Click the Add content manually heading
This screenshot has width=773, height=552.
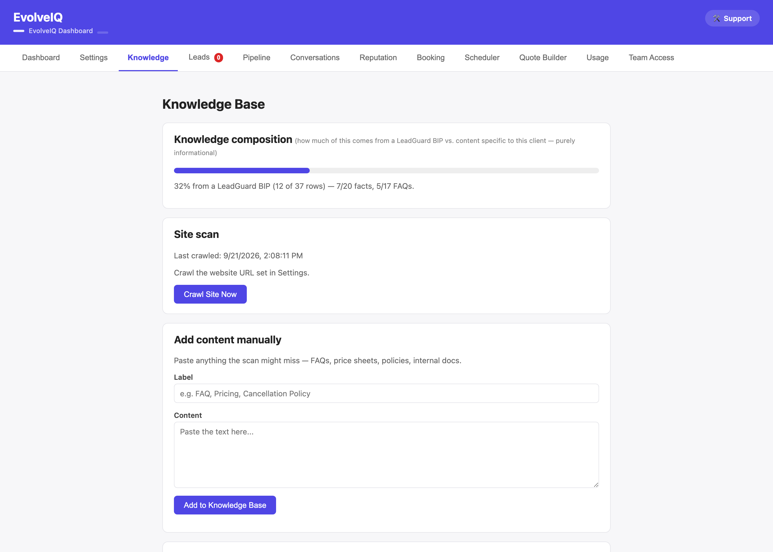(227, 340)
